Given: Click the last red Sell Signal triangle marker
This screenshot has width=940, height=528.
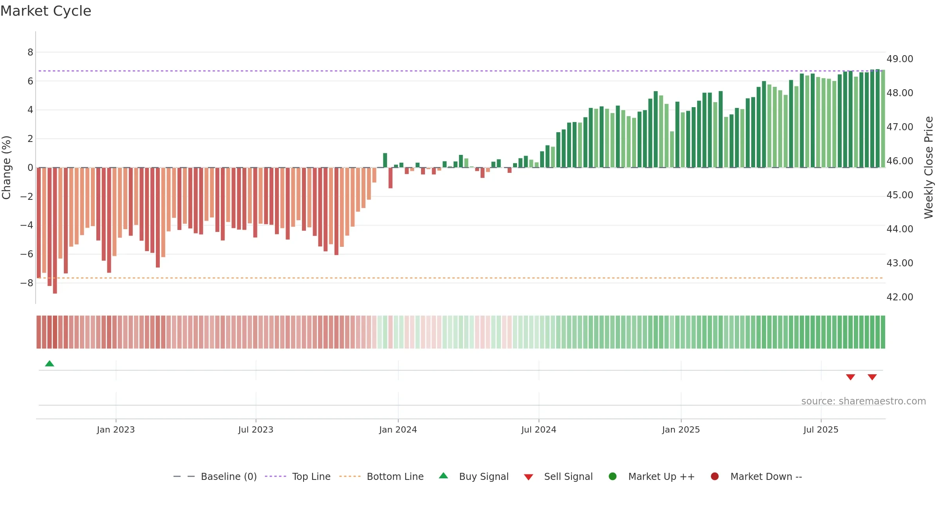Looking at the screenshot, I should point(872,377).
